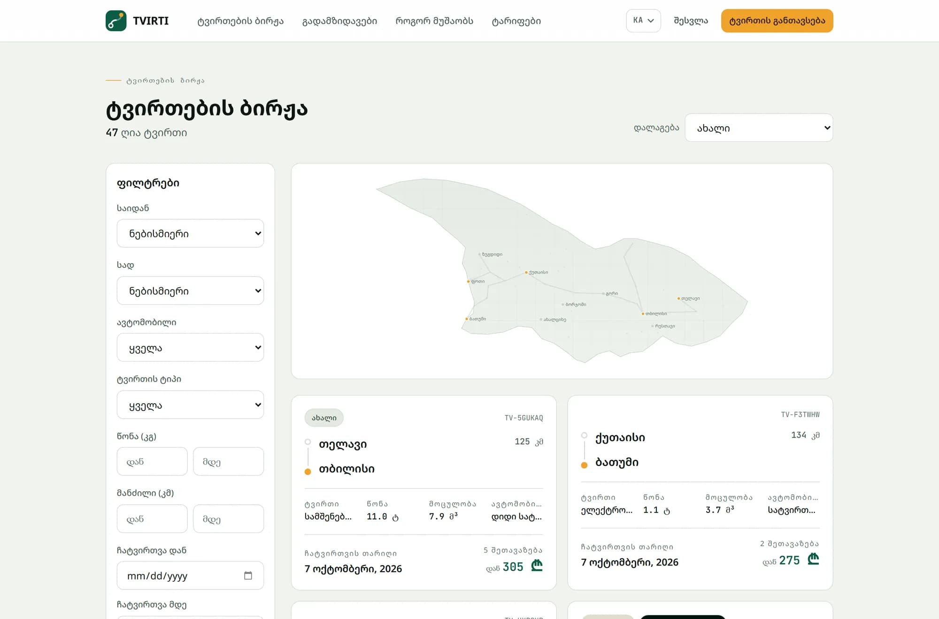939x619 pixels.
Task: Select the ახალციხე marker on the map
Action: coord(541,320)
